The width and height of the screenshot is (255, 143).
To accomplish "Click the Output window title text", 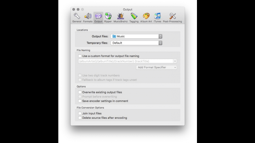I will point(127,9).
